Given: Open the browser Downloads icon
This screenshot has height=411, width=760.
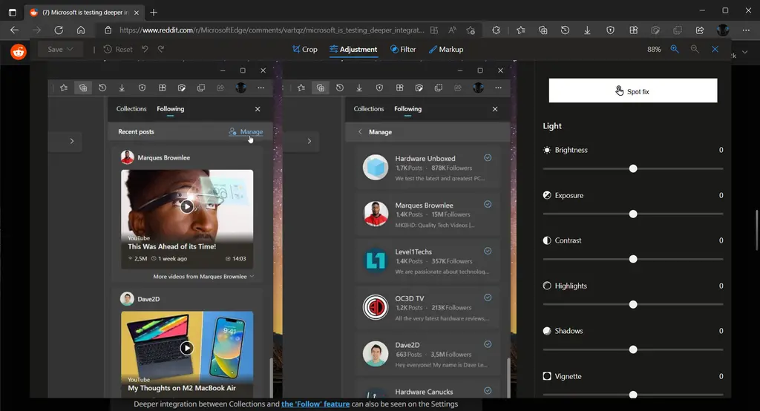Looking at the screenshot, I should pos(587,30).
